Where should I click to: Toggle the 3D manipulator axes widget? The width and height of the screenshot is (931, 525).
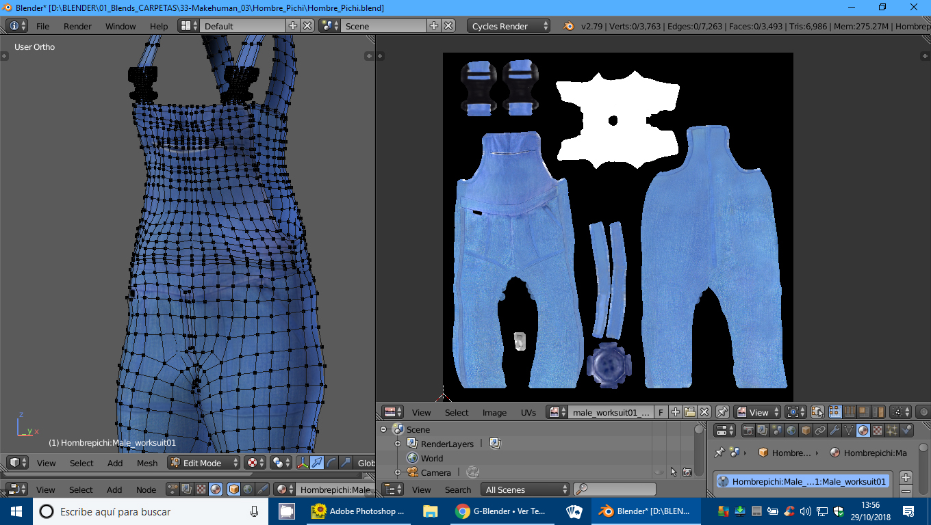click(x=302, y=463)
